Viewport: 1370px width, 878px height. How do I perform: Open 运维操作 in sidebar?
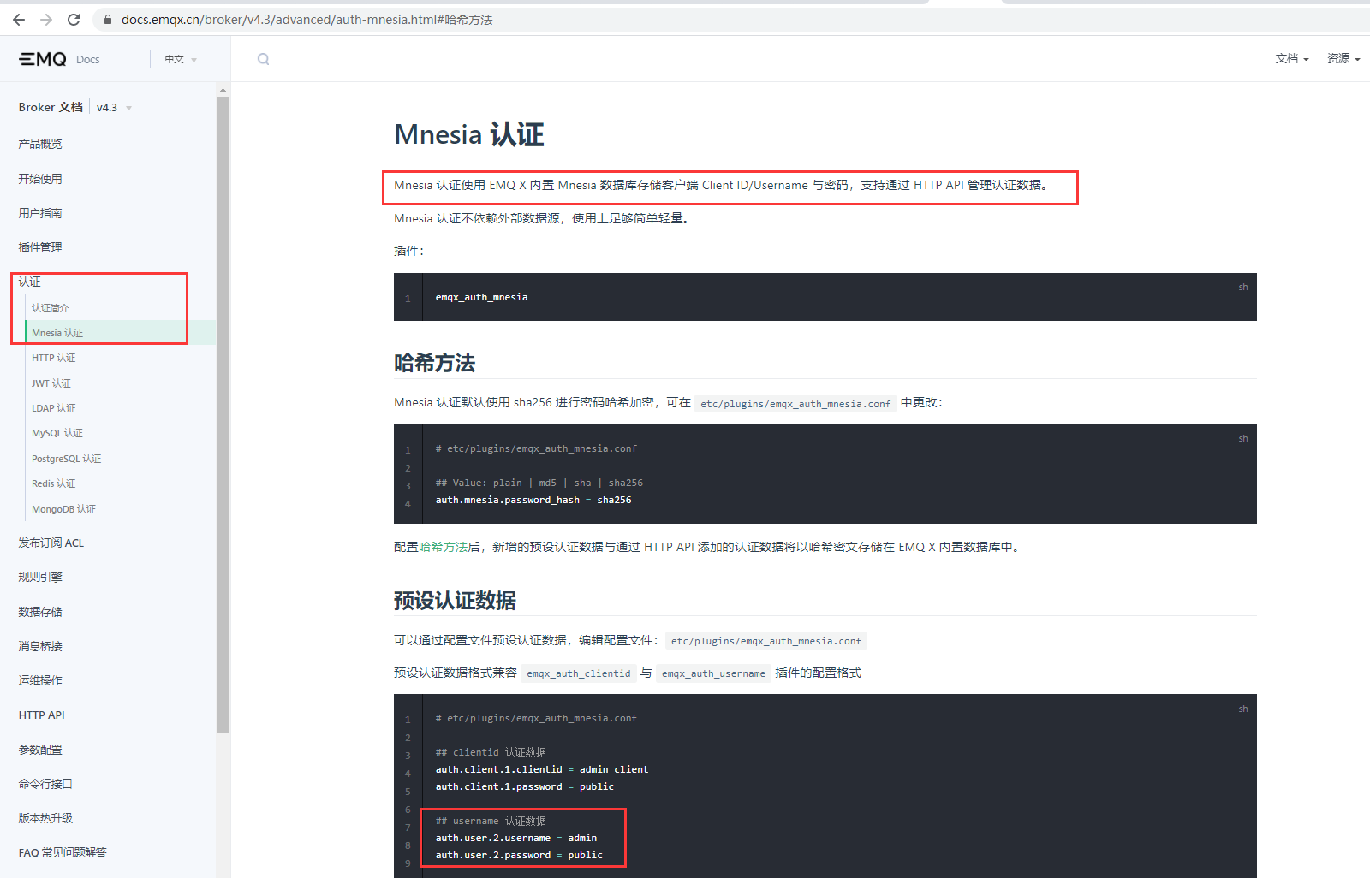pyautogui.click(x=40, y=680)
